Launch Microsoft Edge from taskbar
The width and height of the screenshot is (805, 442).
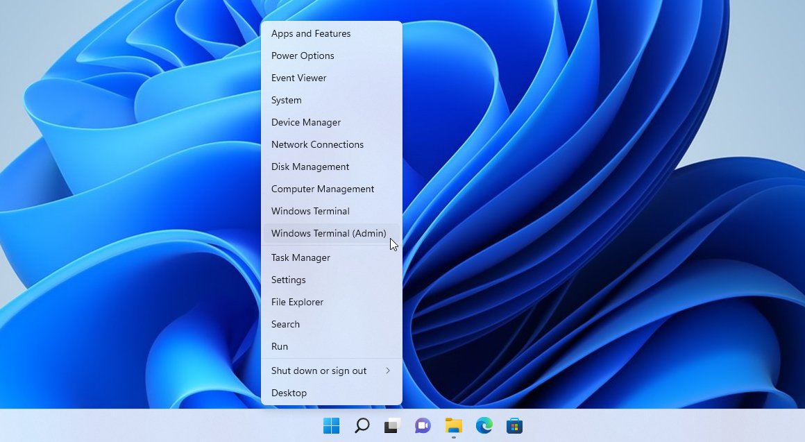pos(484,425)
